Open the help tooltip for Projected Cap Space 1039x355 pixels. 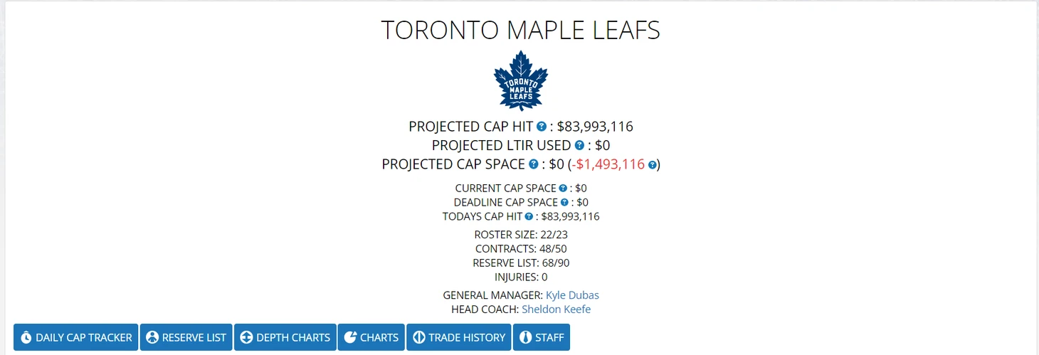534,164
